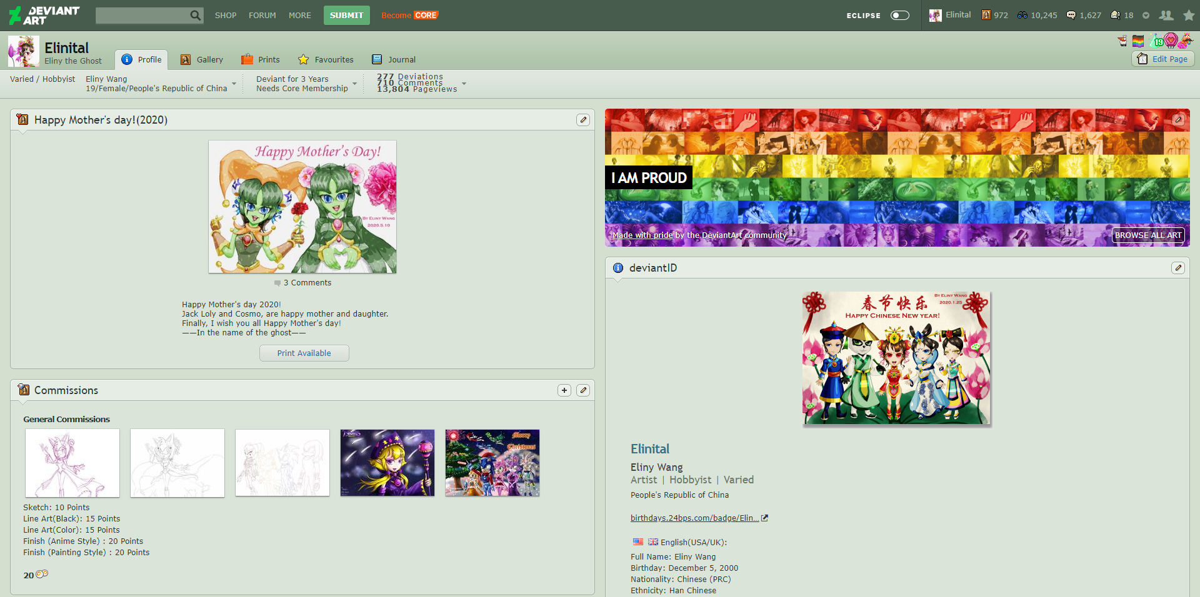Toggle the Eclipse switch on
This screenshot has width=1200, height=597.
[x=900, y=16]
